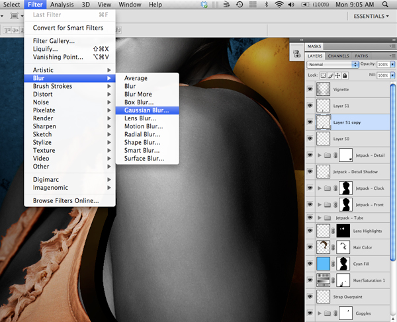The width and height of the screenshot is (397, 322).
Task: Expand the Jetpack - Clock group
Action: click(320, 188)
